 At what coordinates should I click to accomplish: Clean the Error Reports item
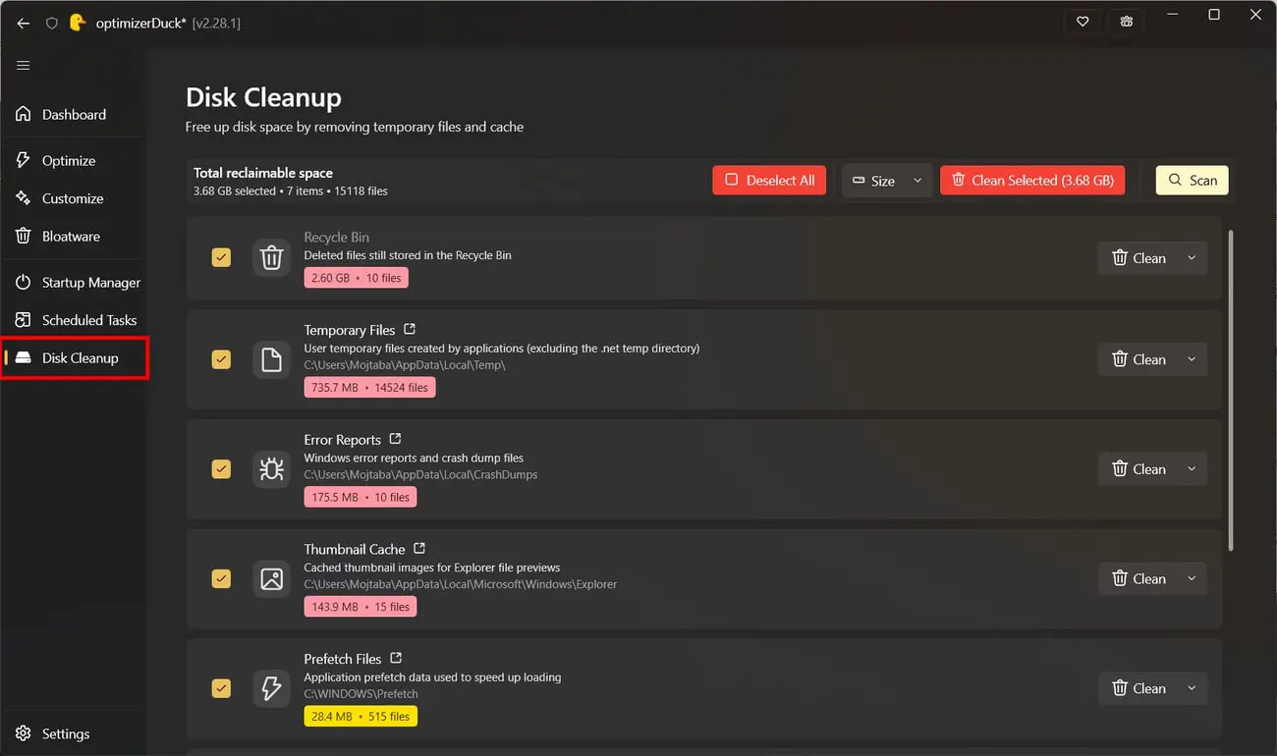pyautogui.click(x=1138, y=469)
